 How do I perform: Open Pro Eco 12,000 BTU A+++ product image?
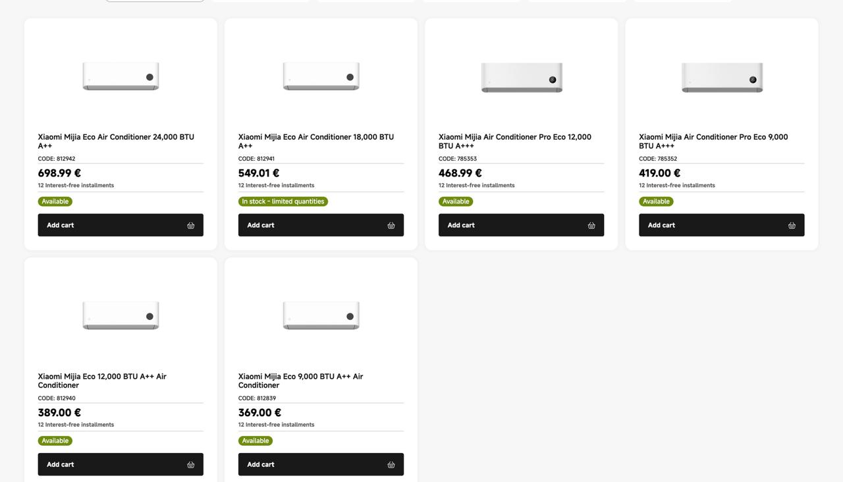point(522,78)
